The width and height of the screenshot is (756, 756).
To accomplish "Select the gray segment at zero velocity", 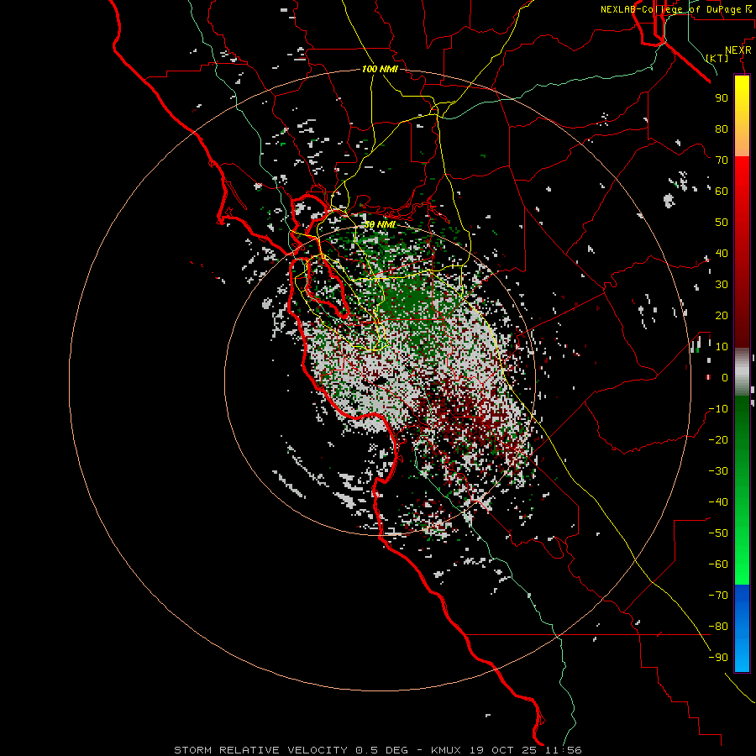I will [x=742, y=374].
